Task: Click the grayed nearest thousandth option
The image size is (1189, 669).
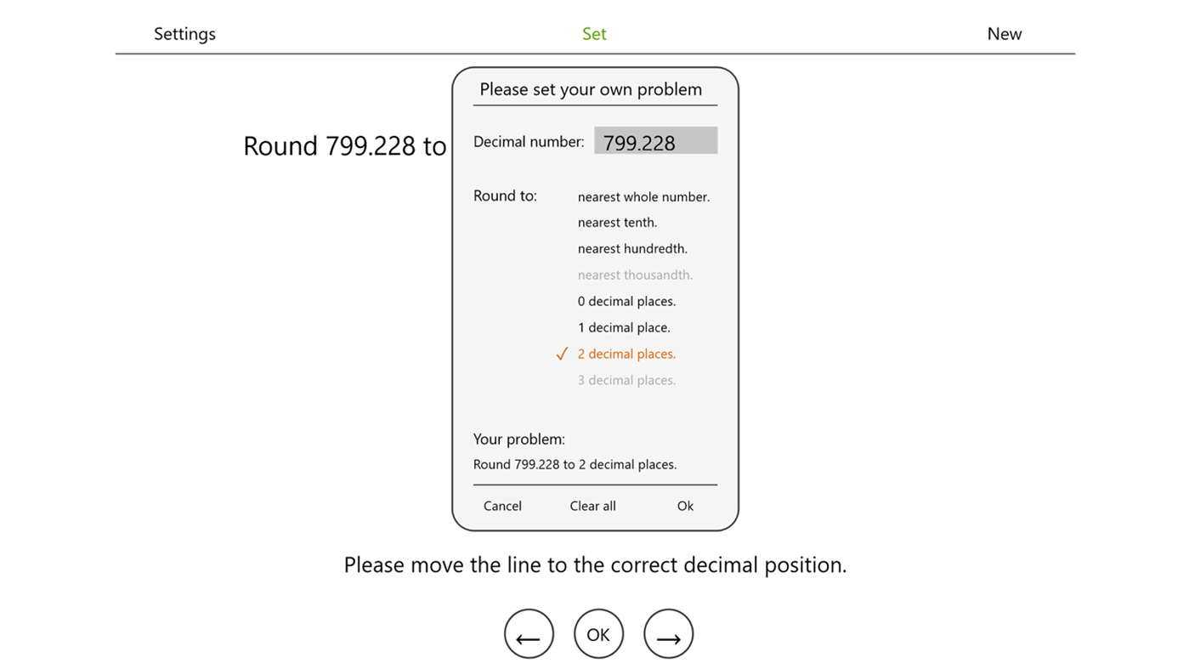Action: [x=634, y=275]
